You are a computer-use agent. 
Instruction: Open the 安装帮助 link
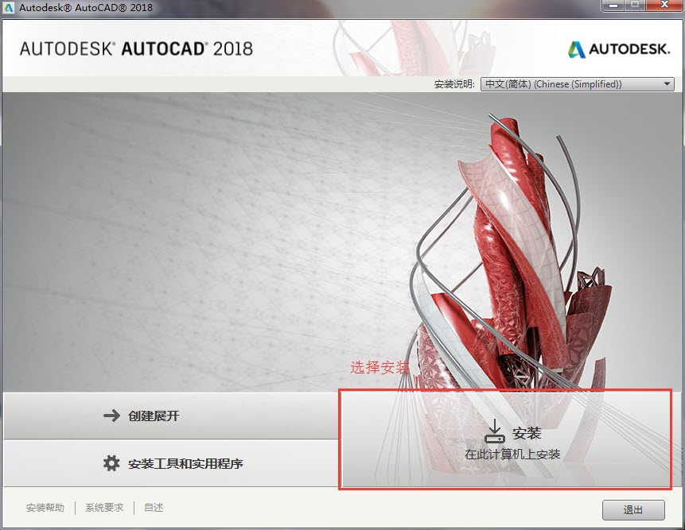(45, 508)
